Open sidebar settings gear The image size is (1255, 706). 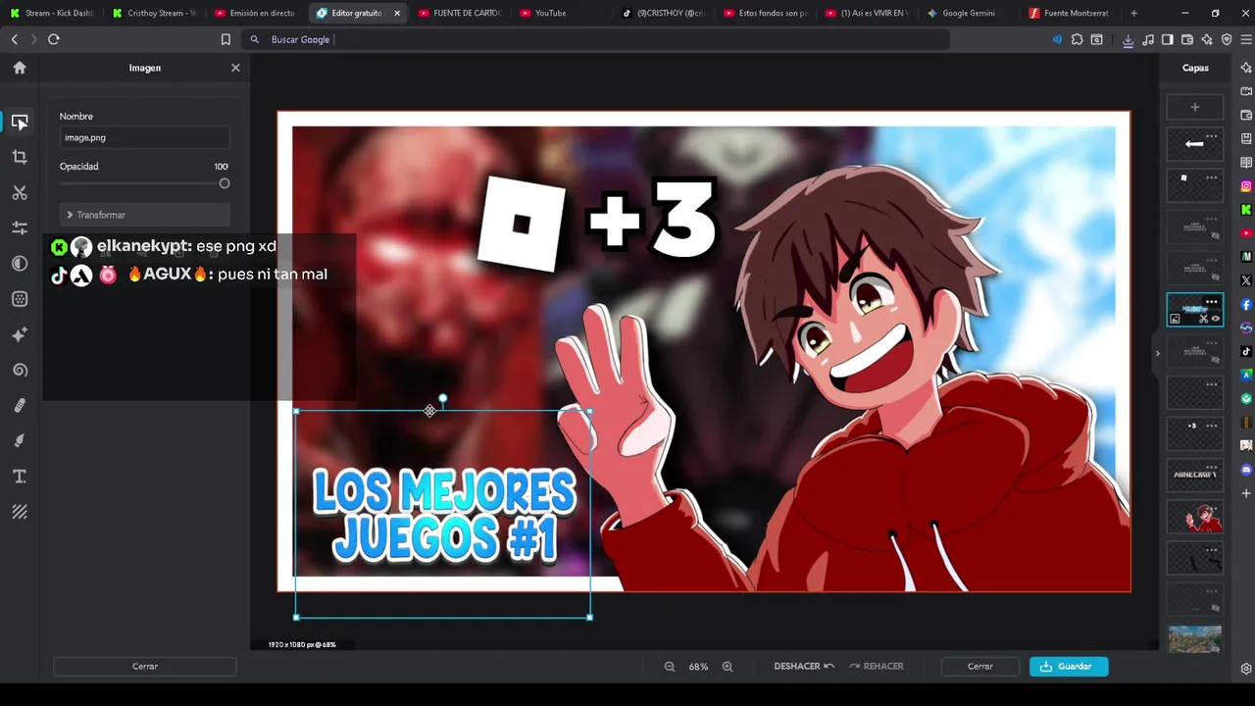[x=1246, y=669]
